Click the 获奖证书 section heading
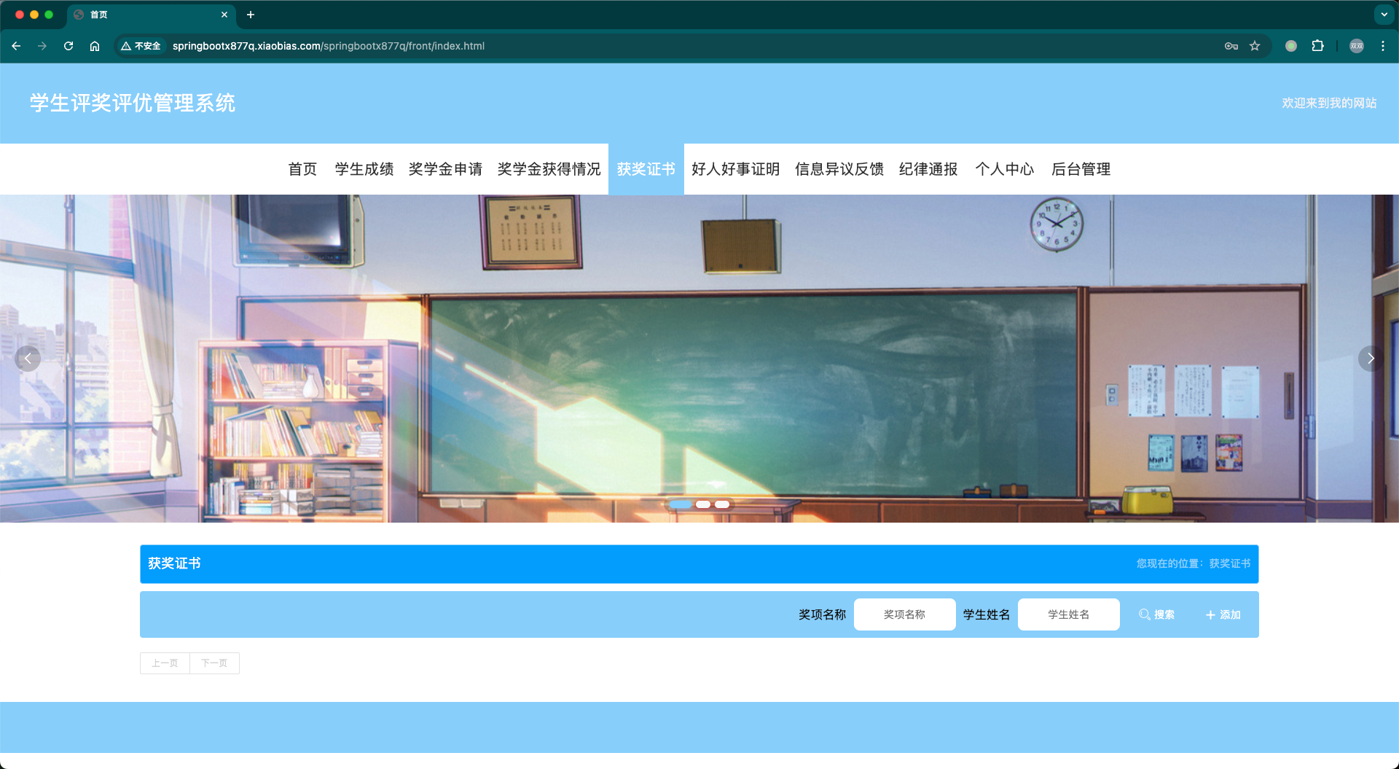The width and height of the screenshot is (1399, 769). click(174, 563)
